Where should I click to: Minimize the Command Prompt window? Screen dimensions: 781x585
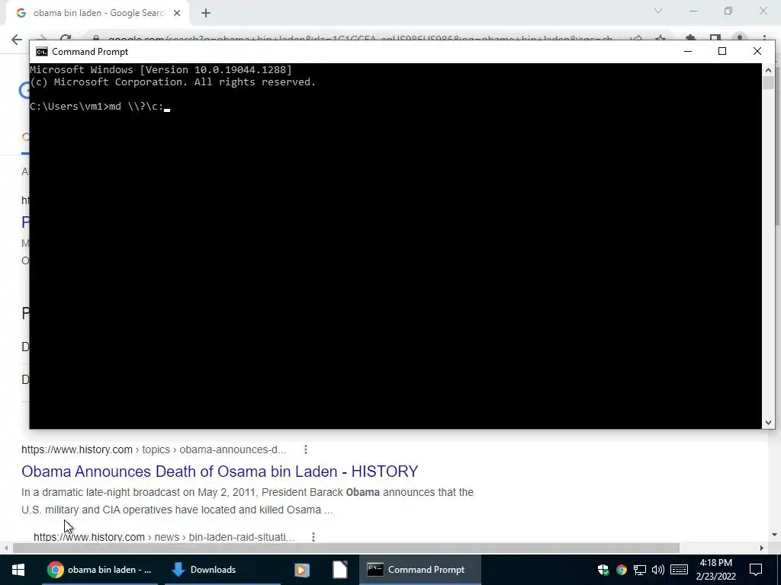click(688, 51)
